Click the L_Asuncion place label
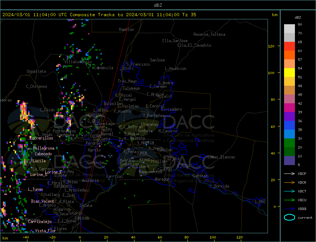The width and height of the screenshot is (316, 242). click(176, 68)
